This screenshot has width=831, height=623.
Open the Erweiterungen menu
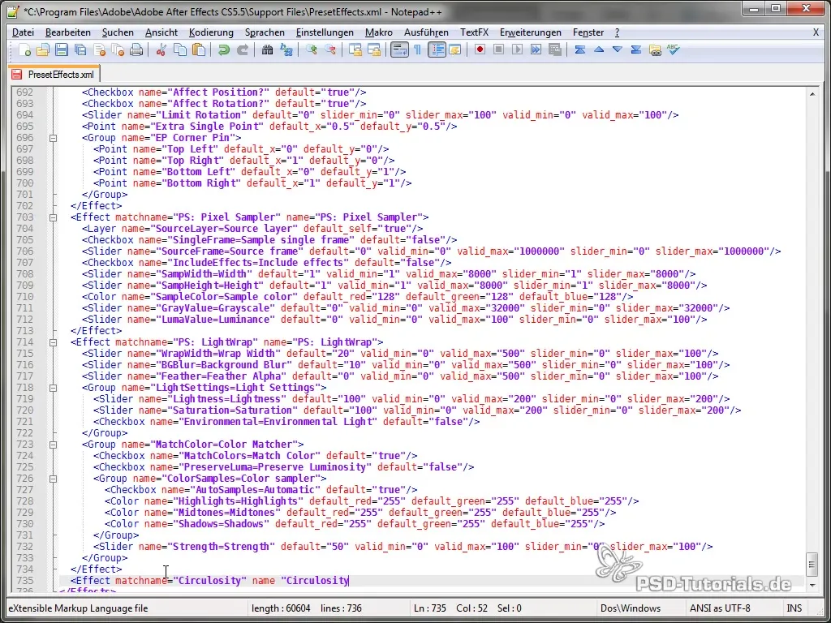coord(531,32)
